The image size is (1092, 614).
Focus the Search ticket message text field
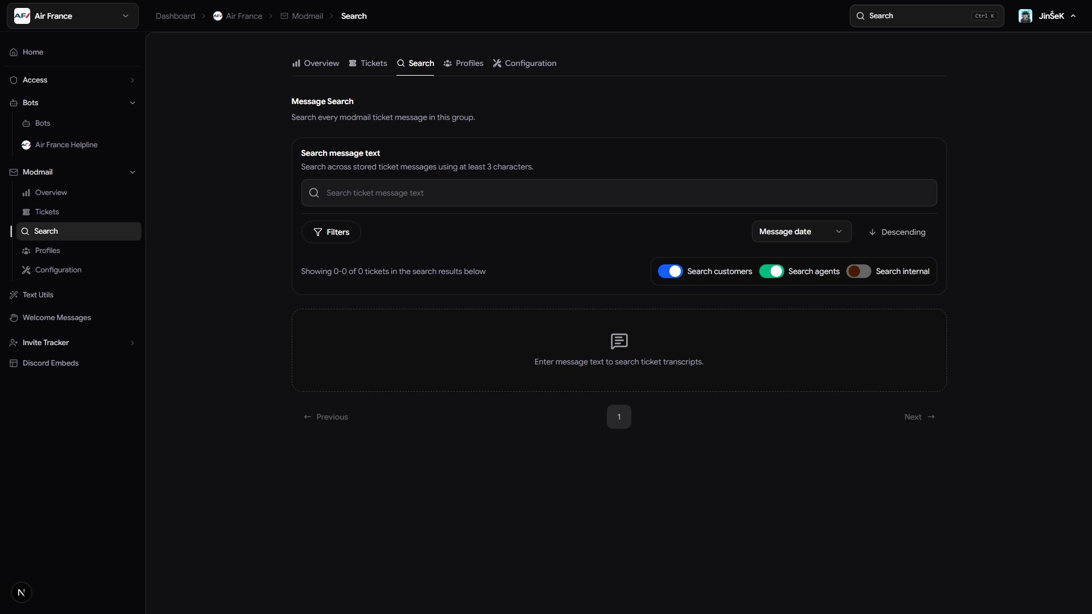pos(619,193)
